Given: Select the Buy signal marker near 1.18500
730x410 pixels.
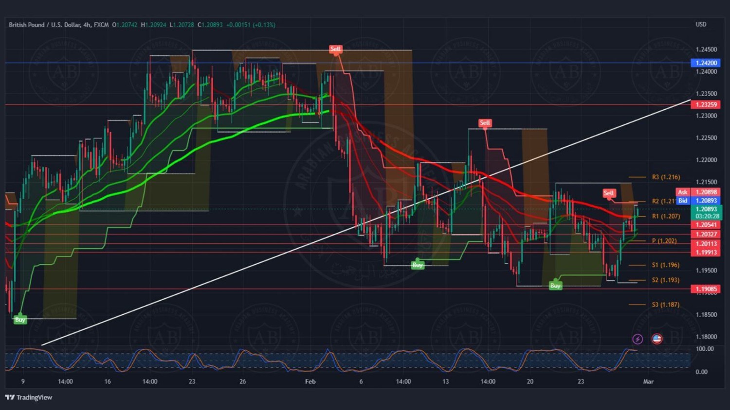Looking at the screenshot, I should coord(20,320).
